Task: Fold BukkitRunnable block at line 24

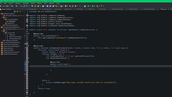Action: (29, 58)
